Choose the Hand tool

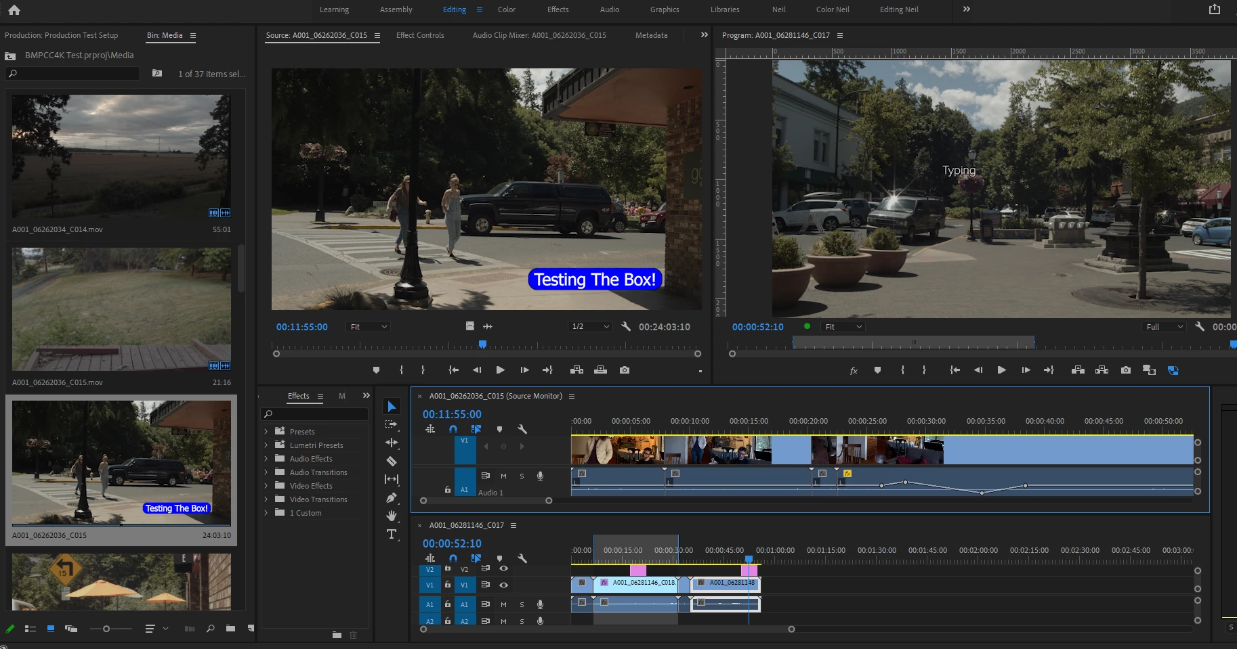tap(392, 516)
